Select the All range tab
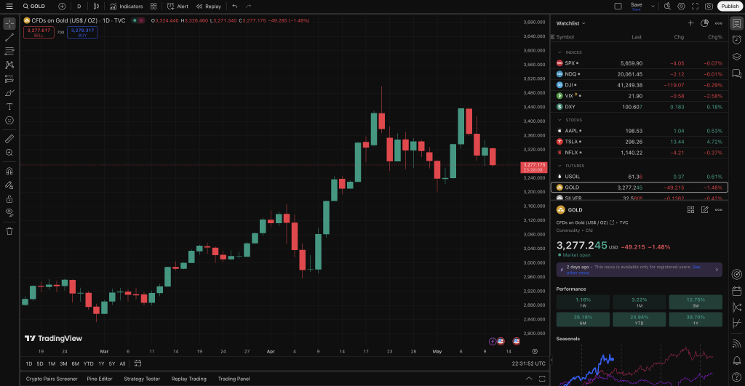The width and height of the screenshot is (745, 386). [122, 363]
